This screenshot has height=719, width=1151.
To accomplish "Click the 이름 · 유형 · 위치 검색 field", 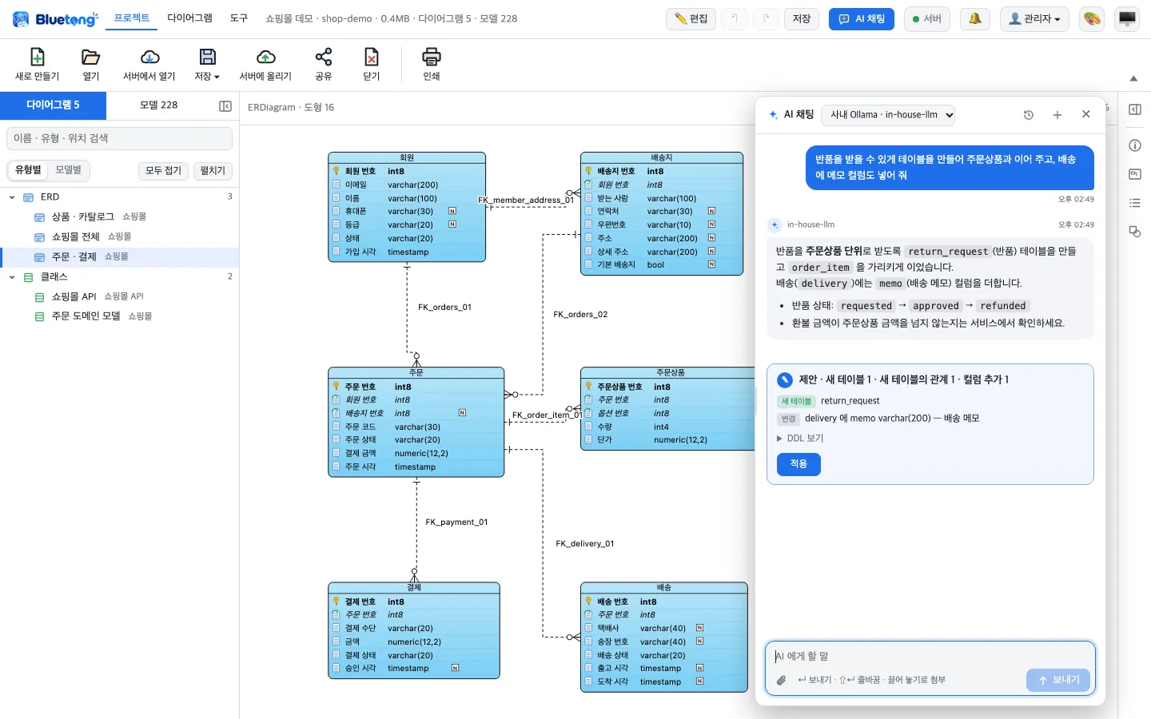I will (119, 138).
